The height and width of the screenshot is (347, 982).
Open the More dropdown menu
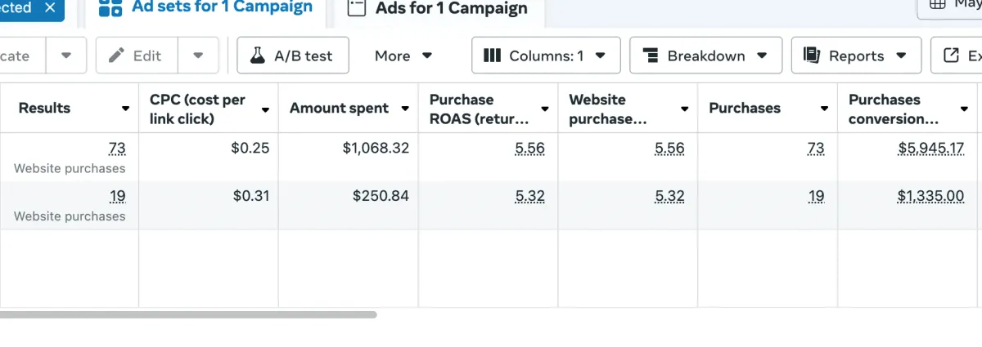pyautogui.click(x=403, y=56)
